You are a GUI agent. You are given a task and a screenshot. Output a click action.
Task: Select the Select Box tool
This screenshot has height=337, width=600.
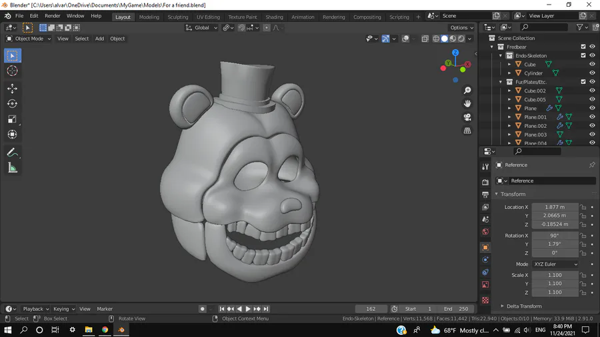pyautogui.click(x=12, y=56)
